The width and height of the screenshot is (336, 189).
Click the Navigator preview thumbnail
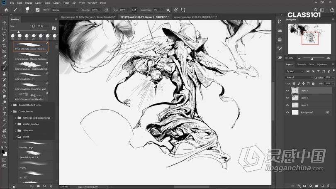coord(309,39)
